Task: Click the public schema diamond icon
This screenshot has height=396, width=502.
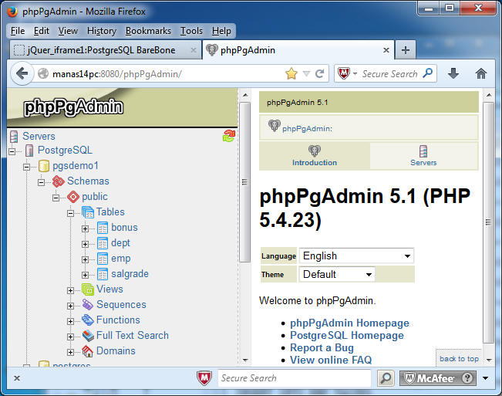Action: [x=73, y=197]
